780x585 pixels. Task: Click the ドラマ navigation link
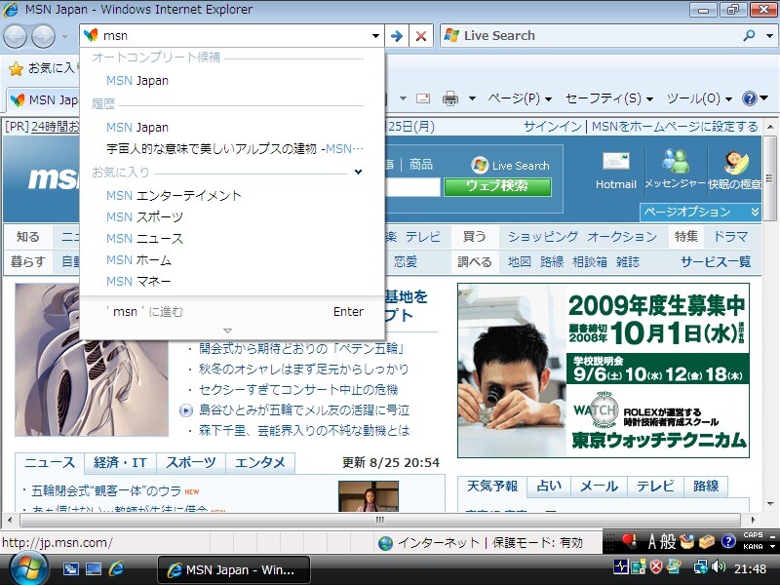tap(730, 237)
